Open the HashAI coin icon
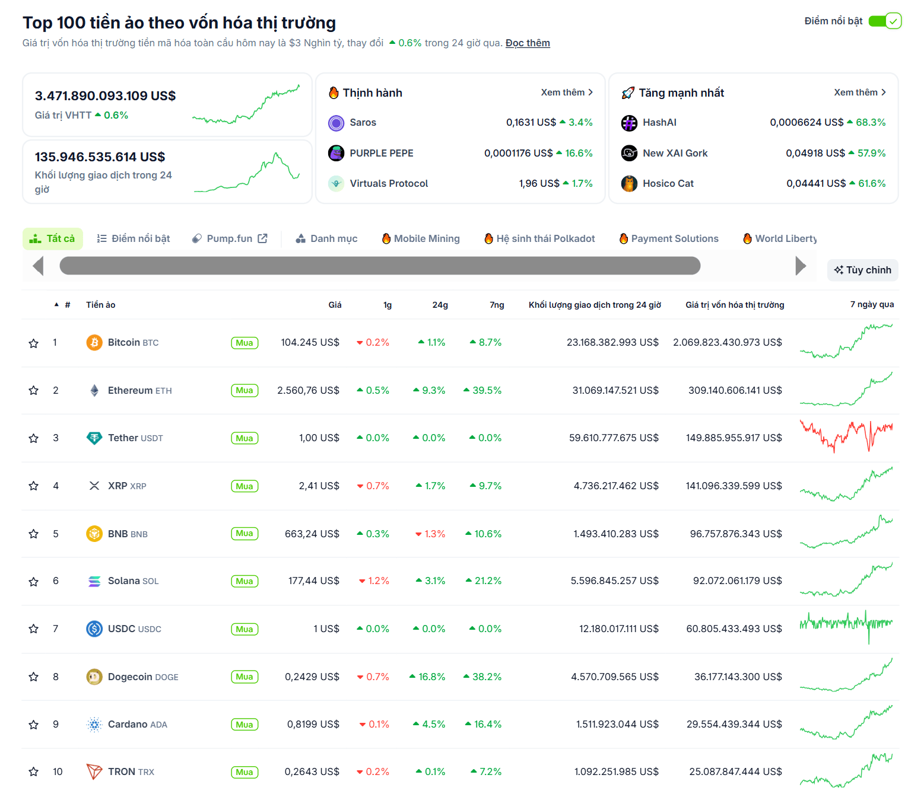The image size is (924, 794). 630,123
